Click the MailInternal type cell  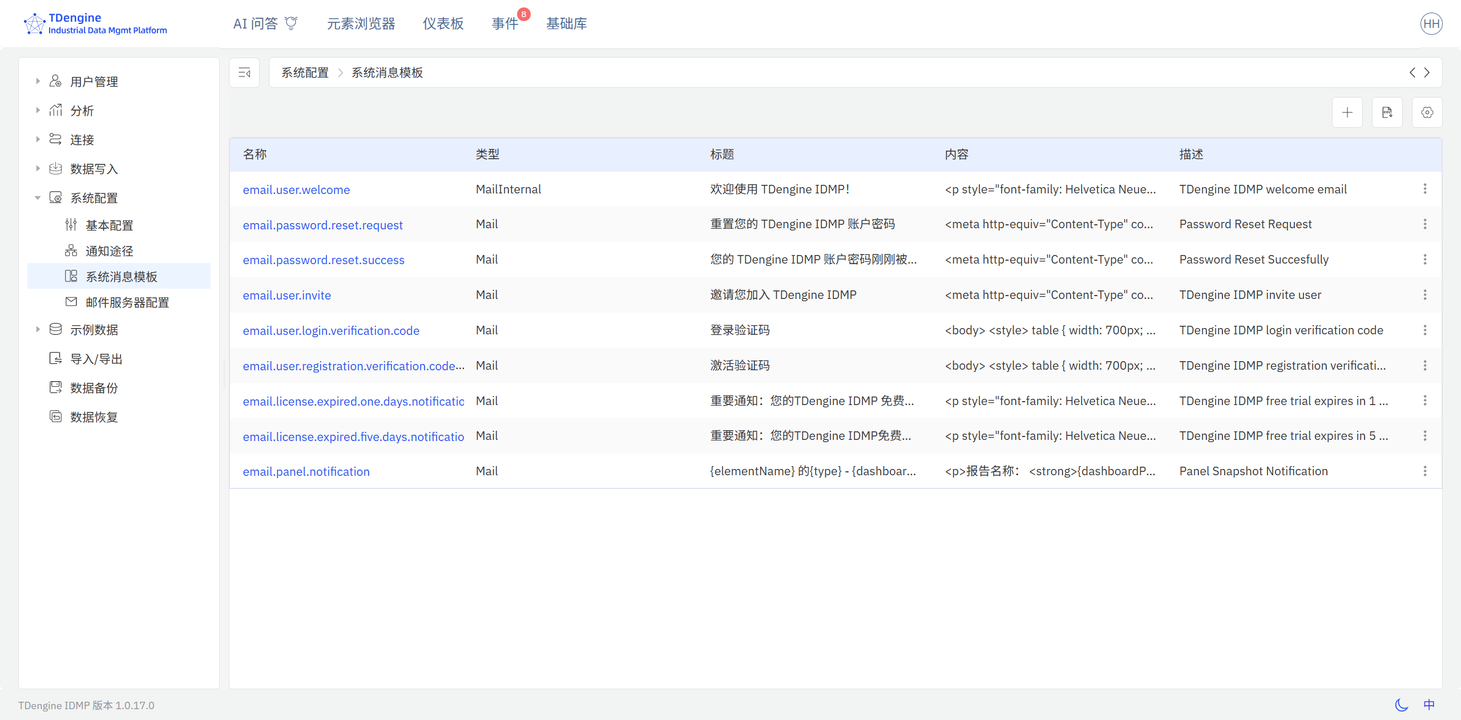[x=508, y=189]
